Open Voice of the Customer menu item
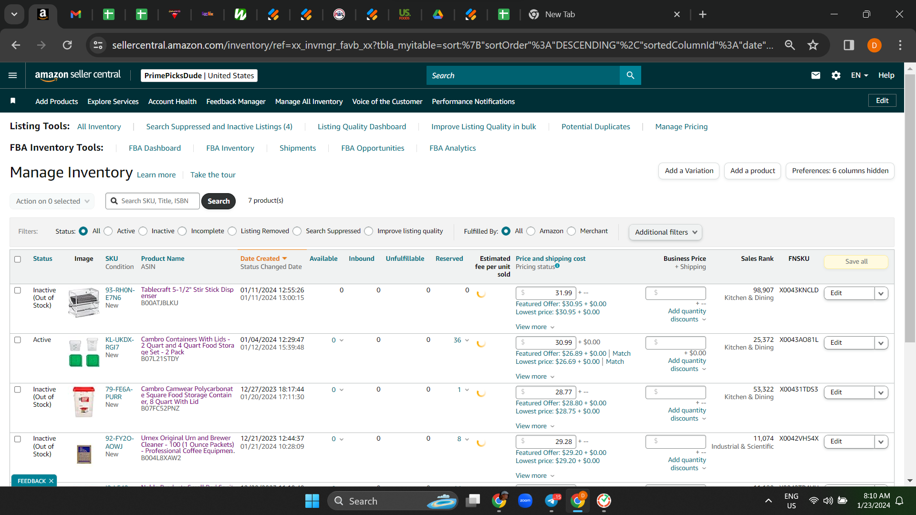 (x=387, y=102)
